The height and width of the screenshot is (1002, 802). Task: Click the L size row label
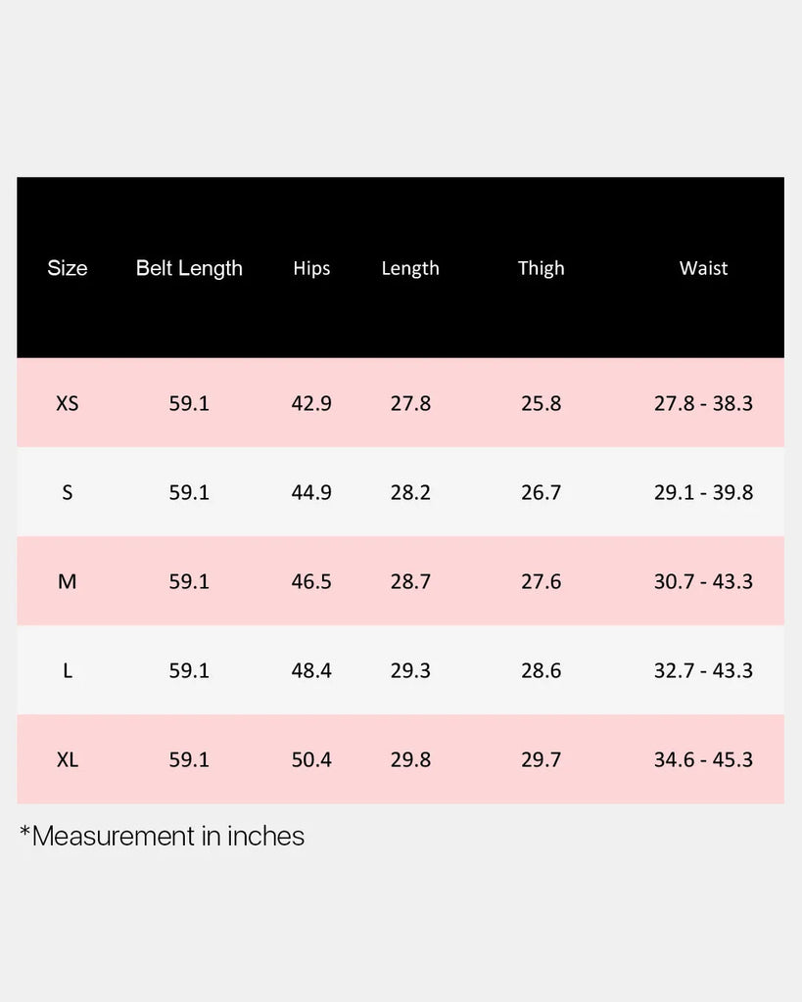68,670
